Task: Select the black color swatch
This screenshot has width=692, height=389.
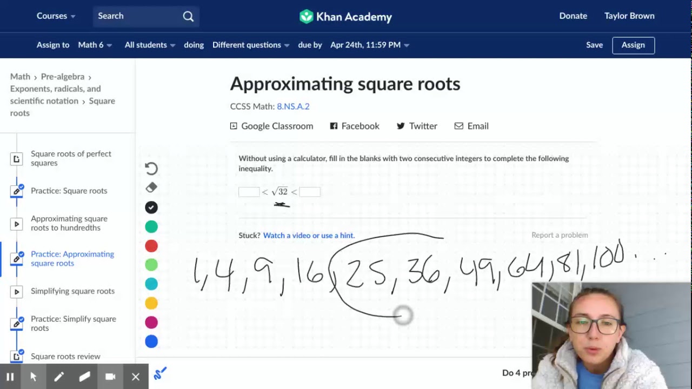Action: 151,207
